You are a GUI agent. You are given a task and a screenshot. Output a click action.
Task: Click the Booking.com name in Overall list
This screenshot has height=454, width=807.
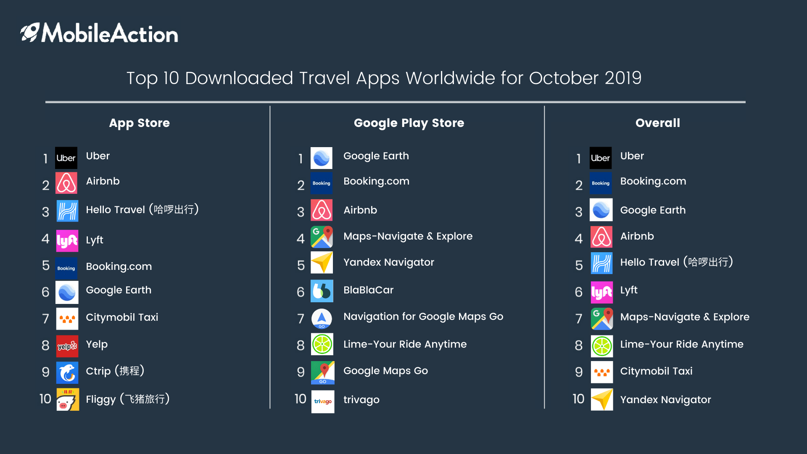(x=653, y=181)
